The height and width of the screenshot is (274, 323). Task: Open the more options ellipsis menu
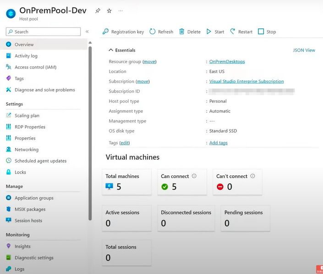[120, 11]
